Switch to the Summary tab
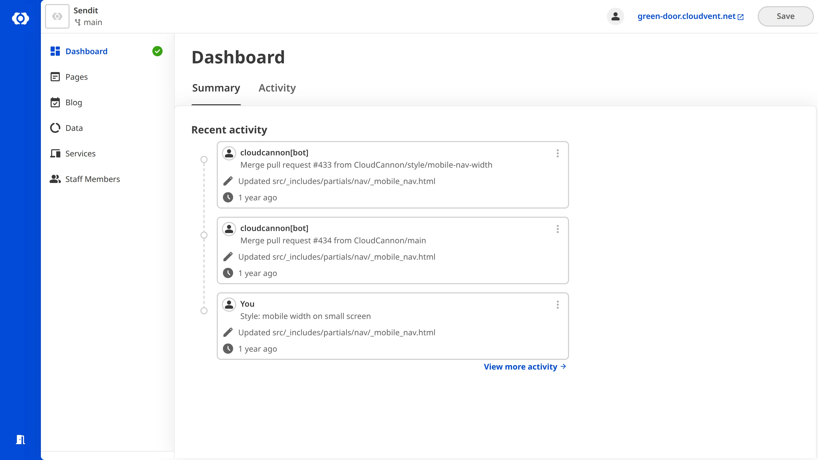 click(216, 88)
